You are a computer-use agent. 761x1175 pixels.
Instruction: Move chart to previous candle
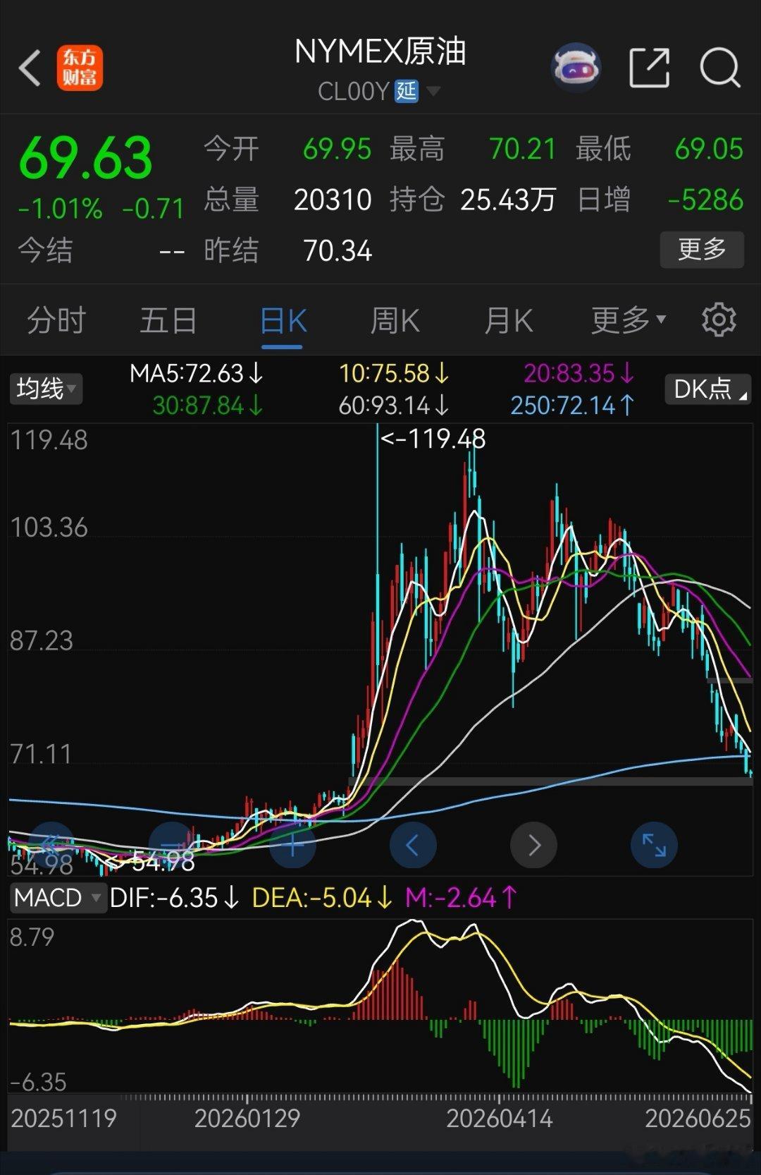point(413,845)
